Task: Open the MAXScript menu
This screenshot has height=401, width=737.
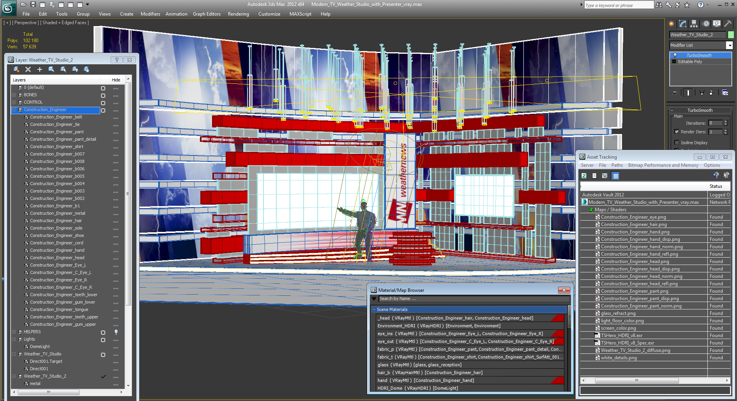Action: 300,14
